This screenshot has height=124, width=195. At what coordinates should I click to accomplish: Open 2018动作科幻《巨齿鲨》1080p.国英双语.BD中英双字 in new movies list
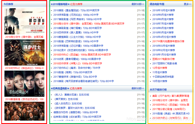pos(82,55)
